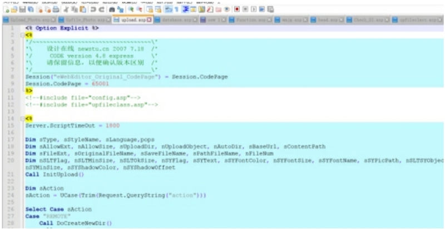Open the upfileclass.asp tab
This screenshot has height=229, width=445.
click(418, 20)
